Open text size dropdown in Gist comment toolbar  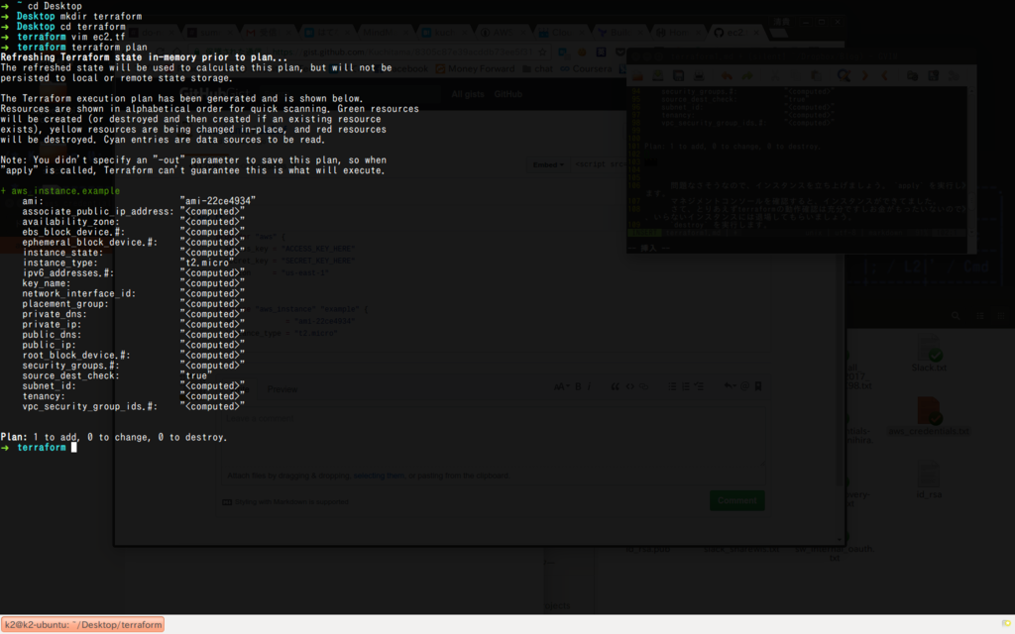click(561, 386)
